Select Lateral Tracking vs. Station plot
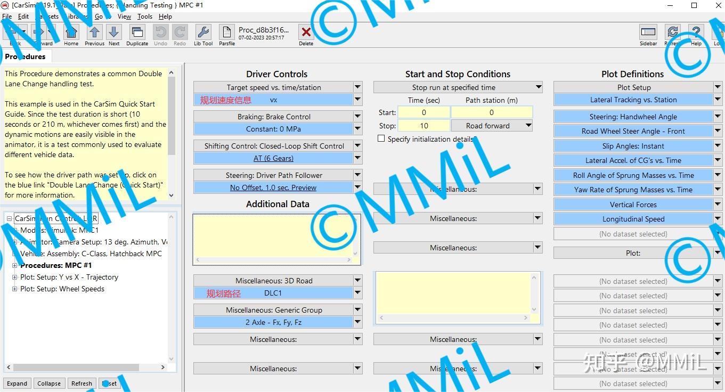Image resolution: width=725 pixels, height=392 pixels. [x=633, y=100]
